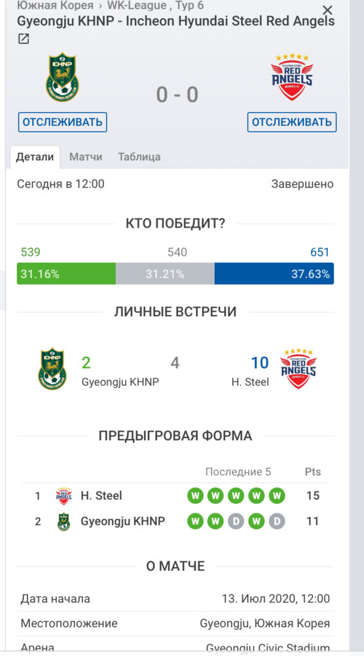Vote blue 37.63% away win bar
This screenshot has height=656, width=364.
(x=274, y=274)
